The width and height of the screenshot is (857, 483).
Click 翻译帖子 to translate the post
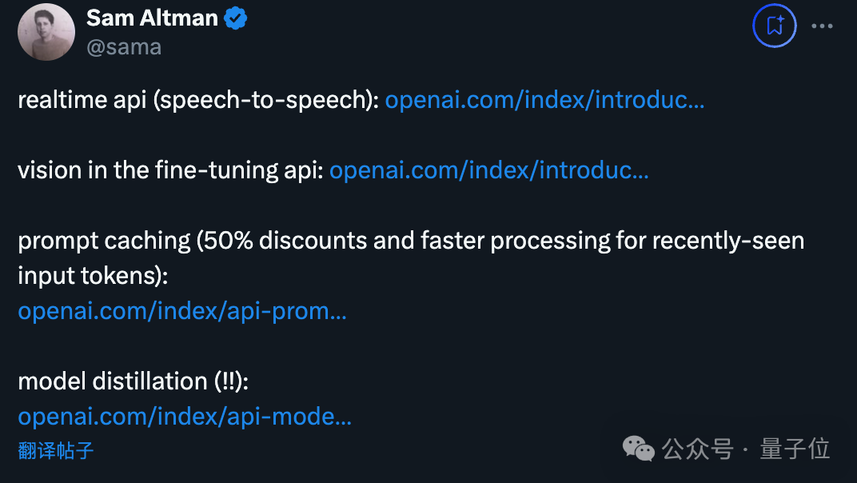(56, 451)
